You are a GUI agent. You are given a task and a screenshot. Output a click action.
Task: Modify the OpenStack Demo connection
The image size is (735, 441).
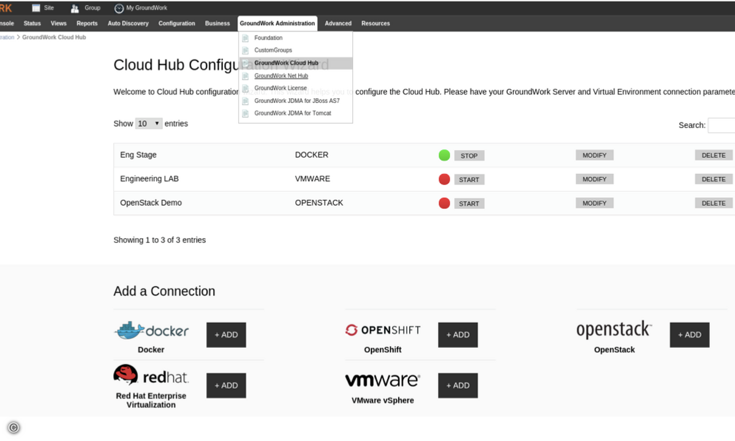pos(594,203)
